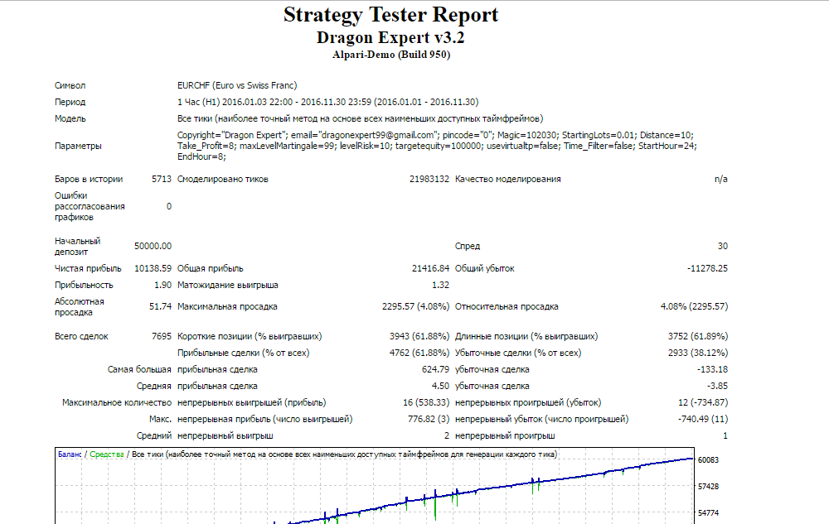The image size is (829, 524).
Task: Click 'Чистая прибыль' label
Action: tap(88, 268)
